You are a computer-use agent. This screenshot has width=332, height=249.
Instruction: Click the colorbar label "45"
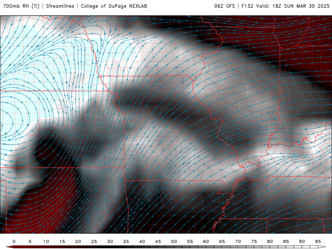[x=158, y=242]
